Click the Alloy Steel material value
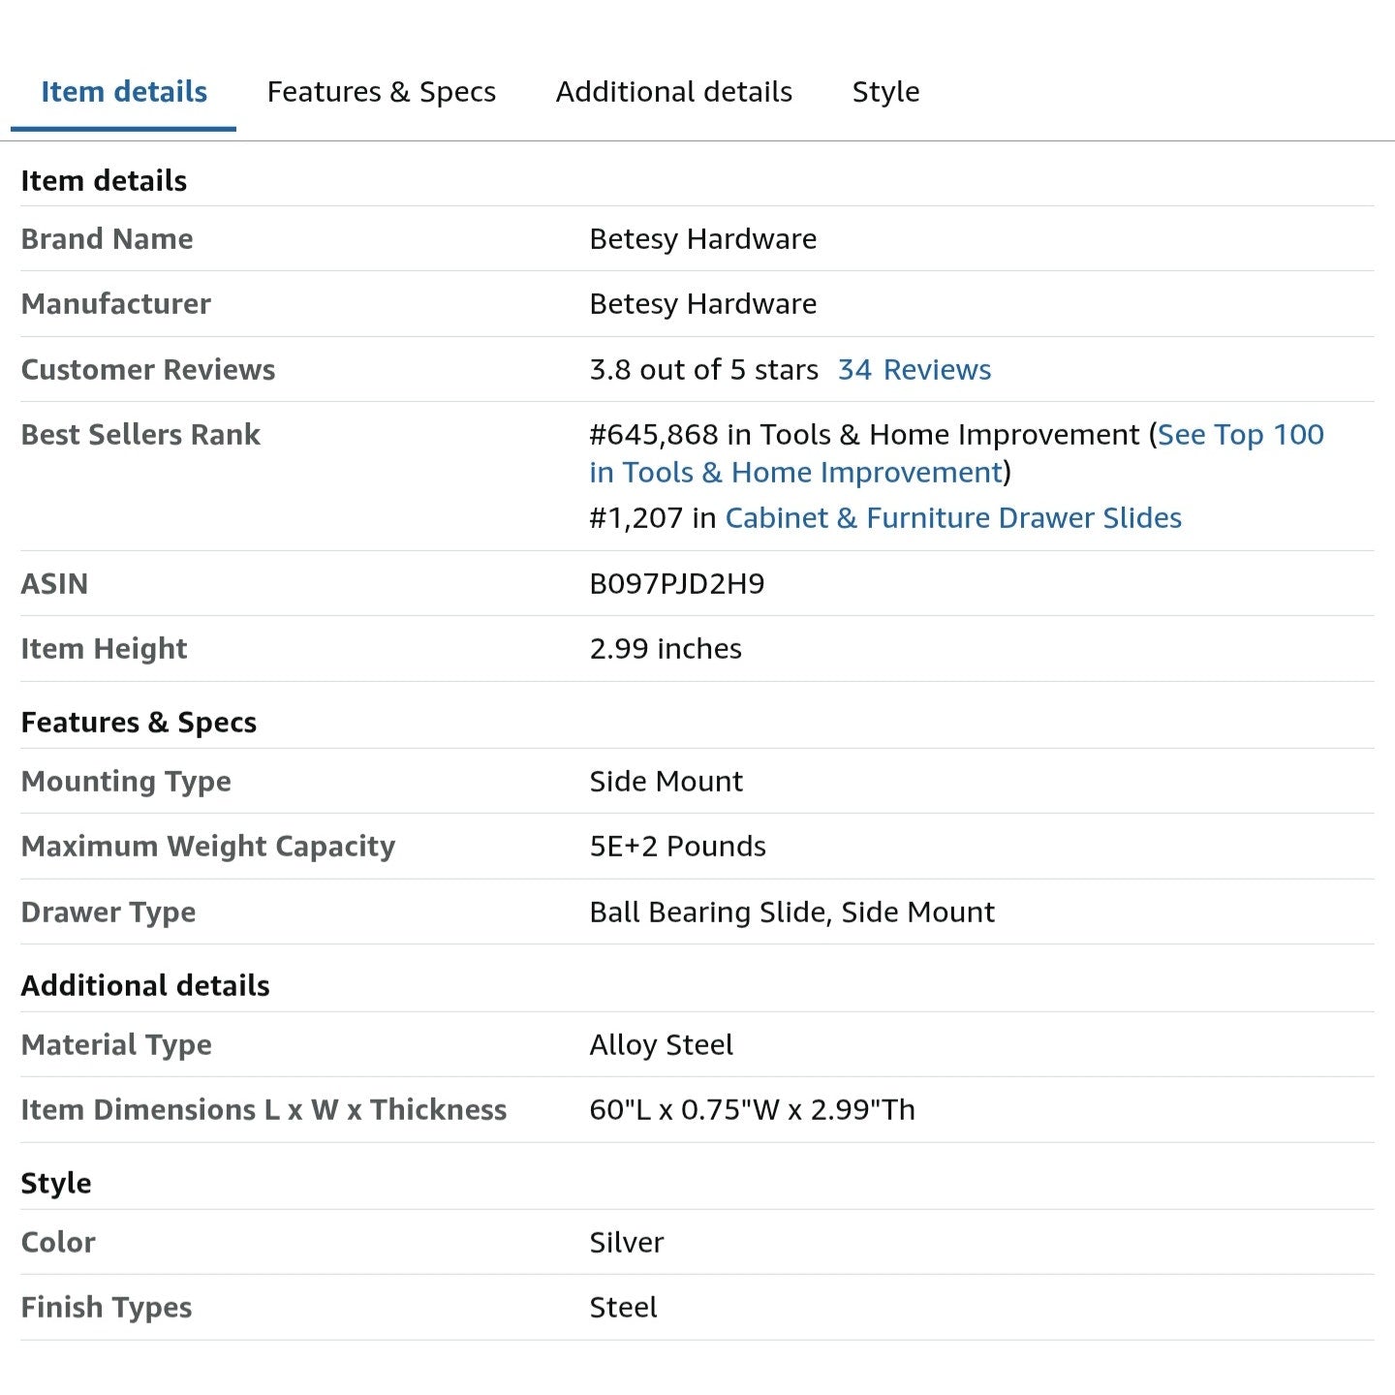The width and height of the screenshot is (1395, 1395). [661, 1045]
